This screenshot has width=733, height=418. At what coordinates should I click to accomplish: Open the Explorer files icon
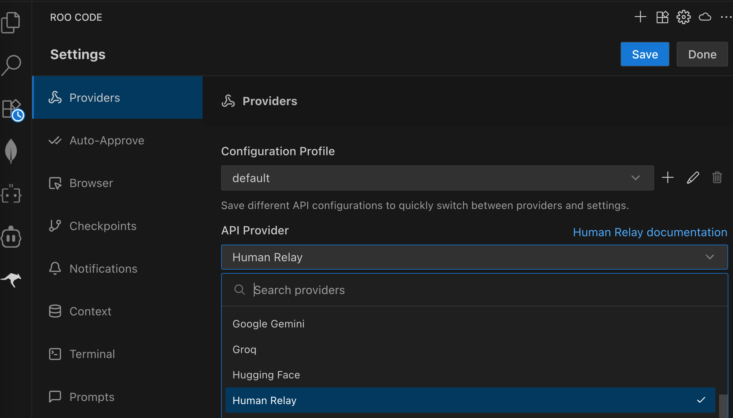tap(11, 23)
